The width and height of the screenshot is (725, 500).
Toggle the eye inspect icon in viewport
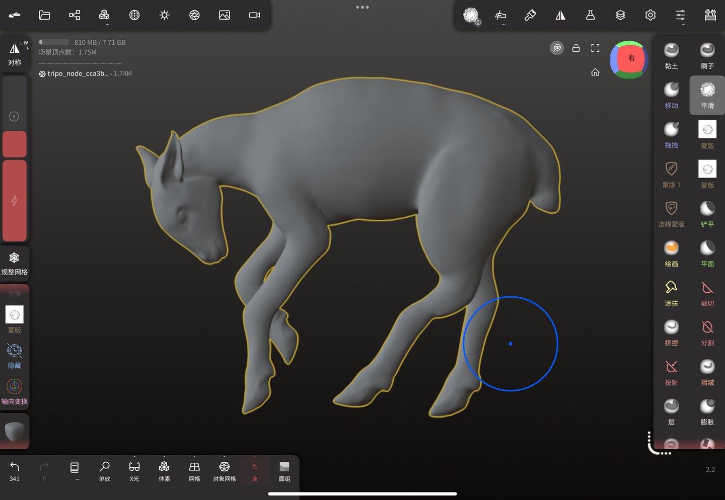click(x=557, y=48)
